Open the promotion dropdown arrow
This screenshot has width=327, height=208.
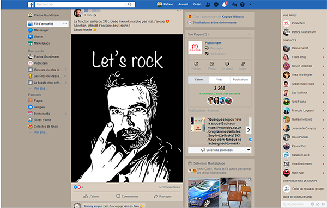249,150
